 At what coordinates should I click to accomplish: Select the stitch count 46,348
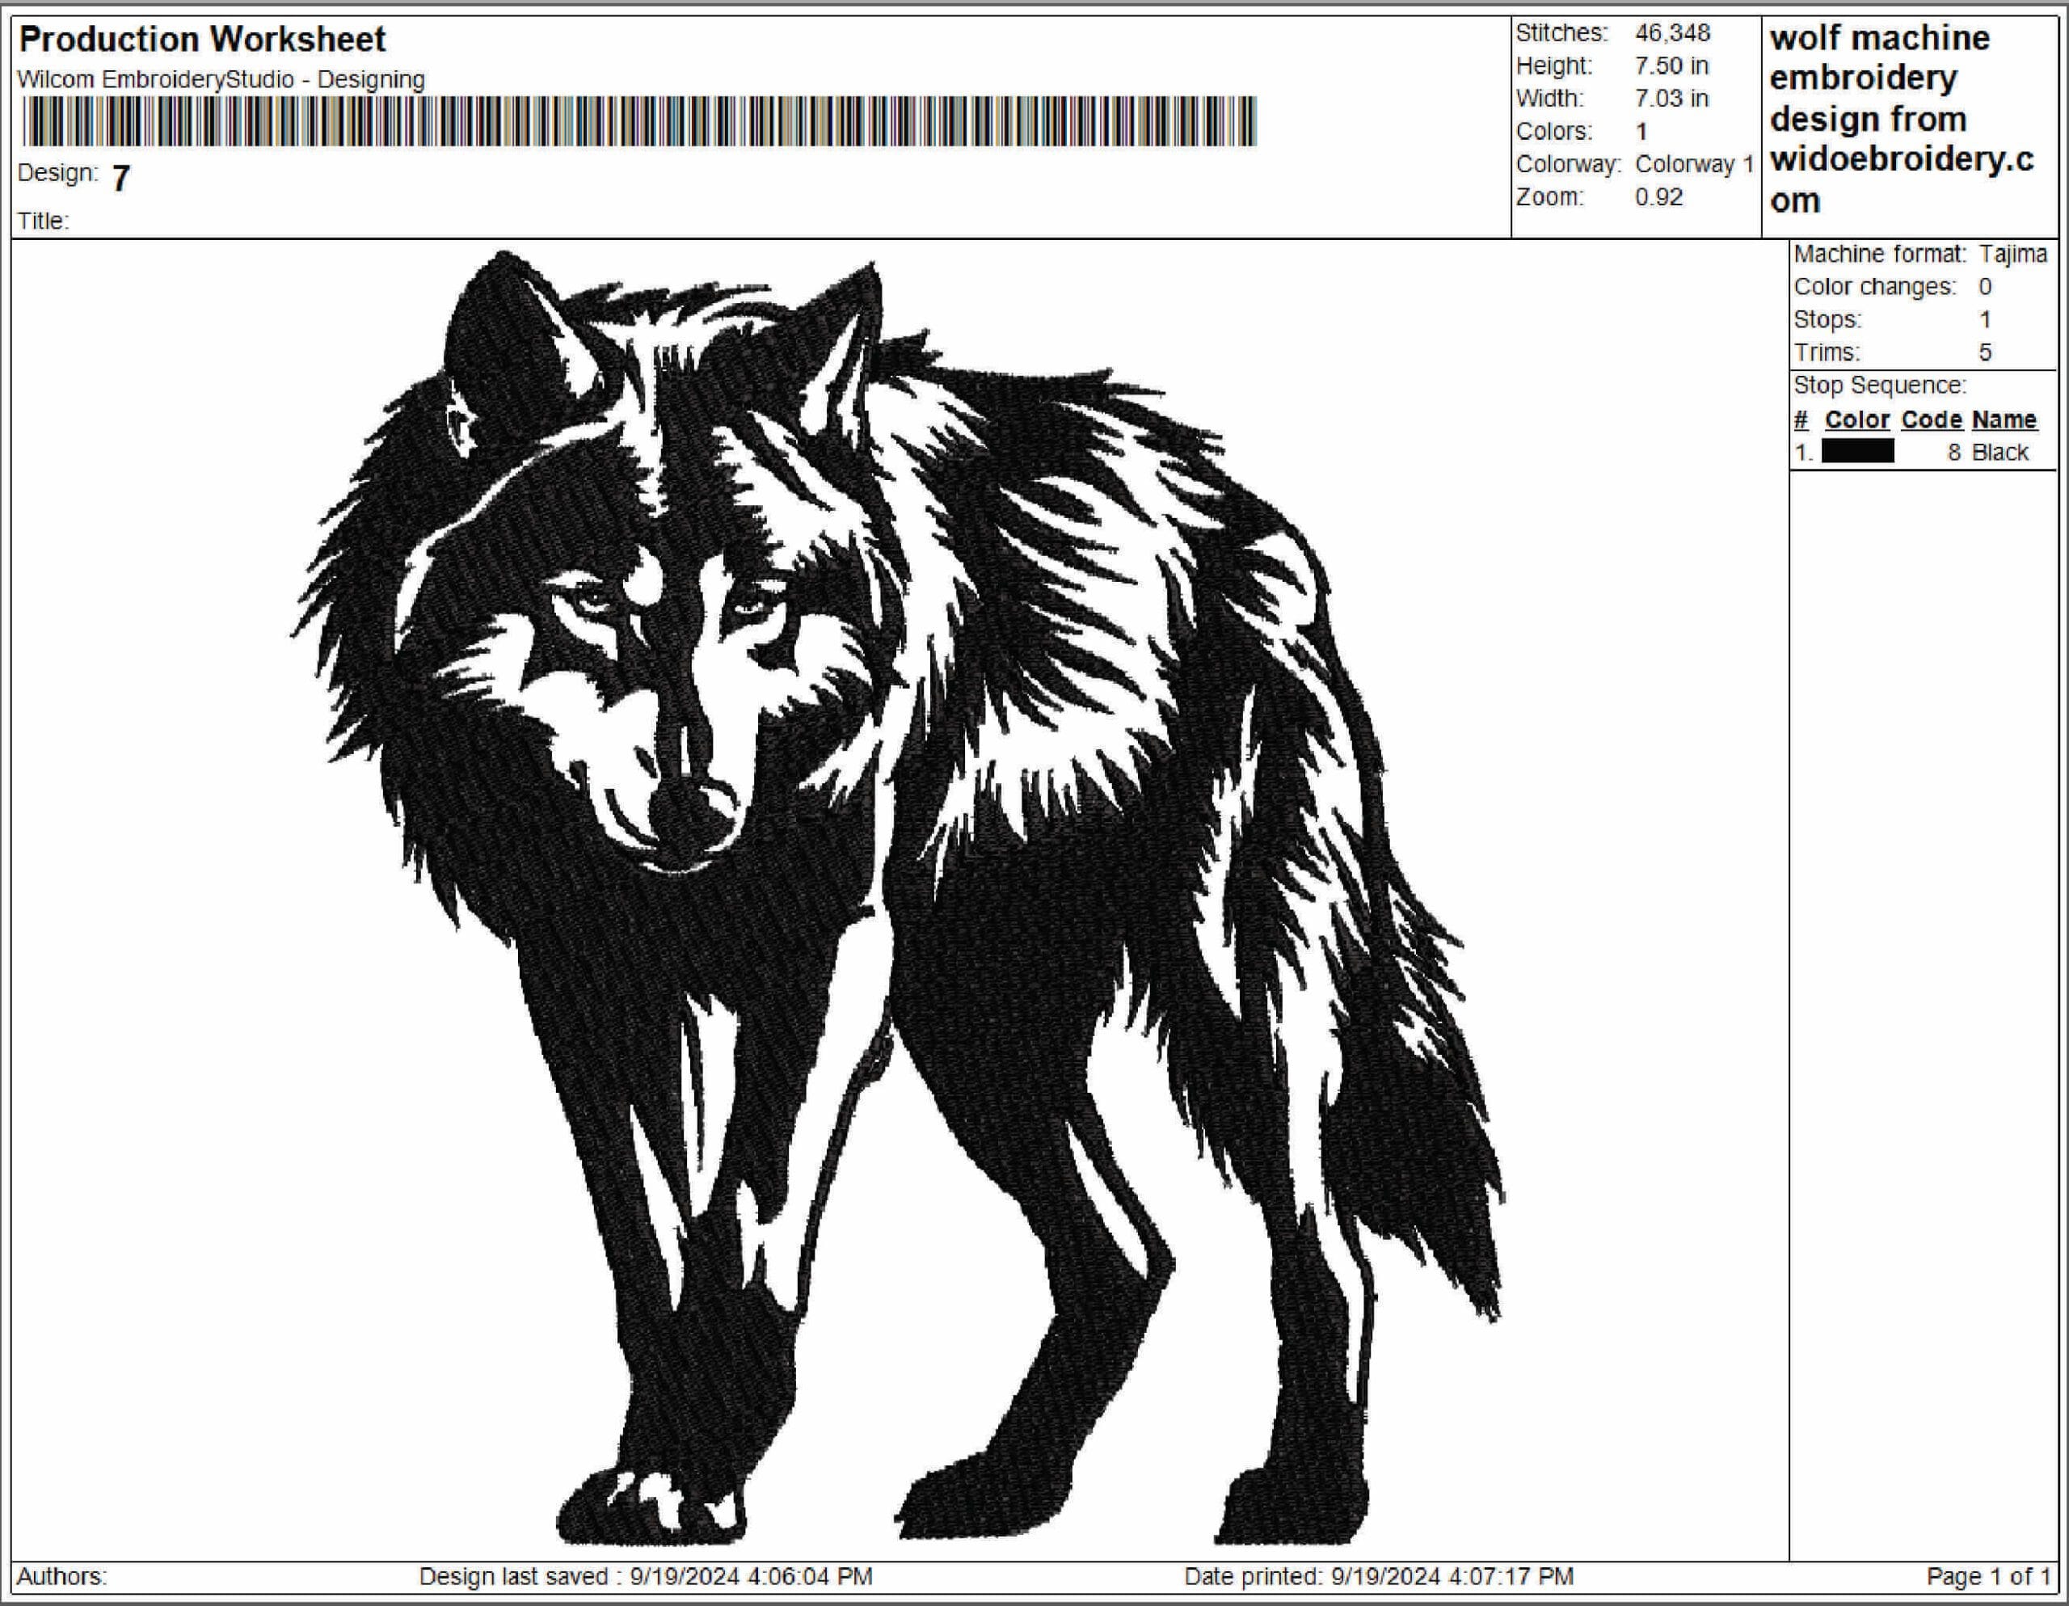1672,33
